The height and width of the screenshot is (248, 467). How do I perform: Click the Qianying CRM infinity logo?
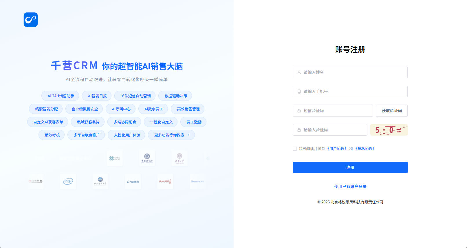tap(31, 20)
